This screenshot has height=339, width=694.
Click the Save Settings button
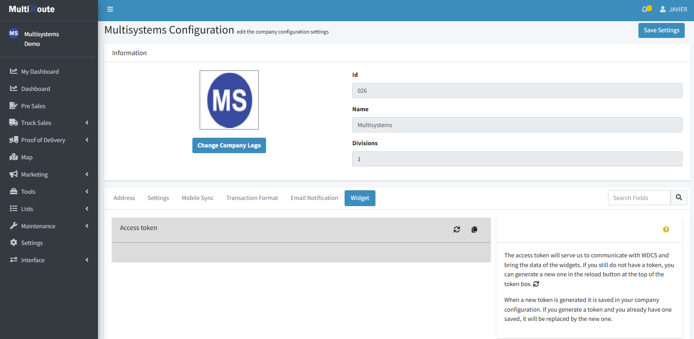(x=661, y=30)
